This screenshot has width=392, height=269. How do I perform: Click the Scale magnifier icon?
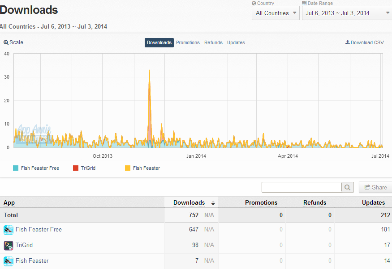(6, 42)
